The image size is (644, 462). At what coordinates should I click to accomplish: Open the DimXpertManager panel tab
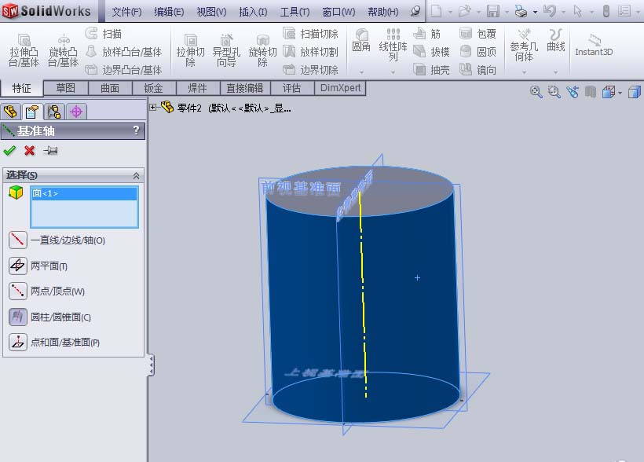click(x=76, y=112)
